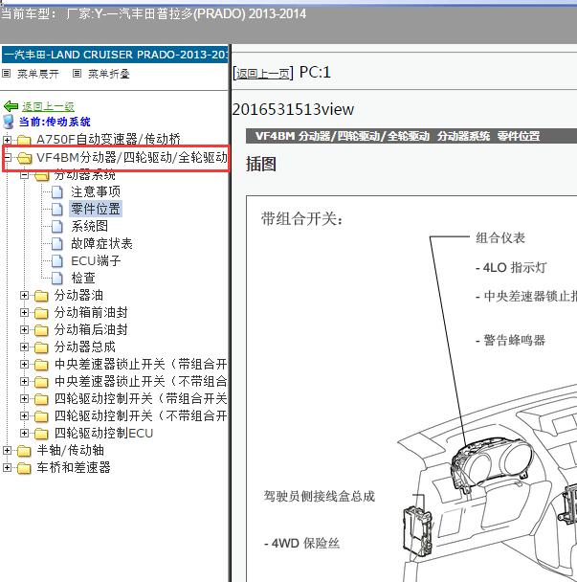Expand the 分动箱前油封 node
Screen dimensions: 577x582
pos(24,312)
